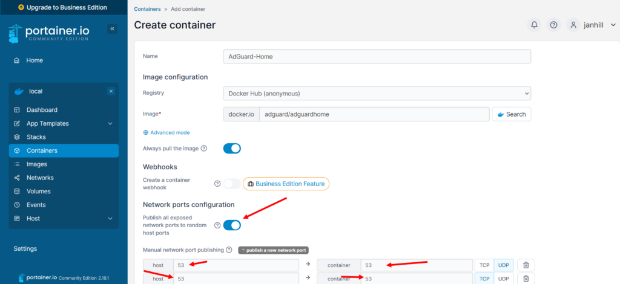This screenshot has height=284, width=620.
Task: Click the Containers cube icon
Action: [x=16, y=150]
